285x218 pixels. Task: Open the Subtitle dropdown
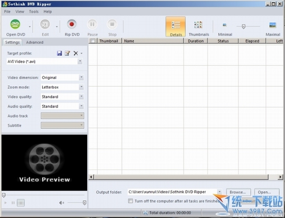tap(62, 125)
